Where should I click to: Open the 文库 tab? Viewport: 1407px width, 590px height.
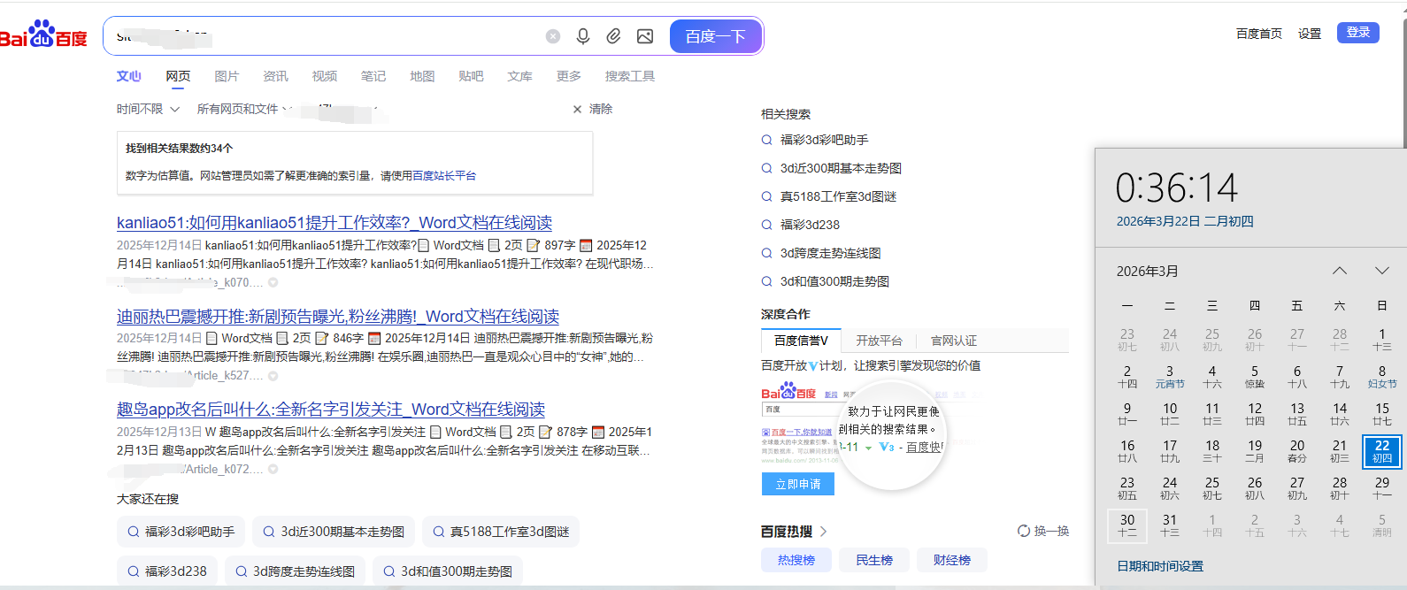tap(519, 76)
